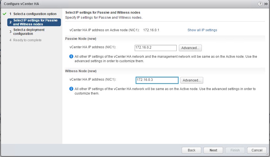Viewport: 270px width, 157px height.
Task: Proceed with the Next button
Action: (213, 150)
